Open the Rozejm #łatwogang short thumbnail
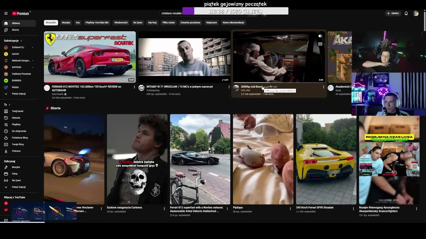426x239 pixels. click(389, 160)
